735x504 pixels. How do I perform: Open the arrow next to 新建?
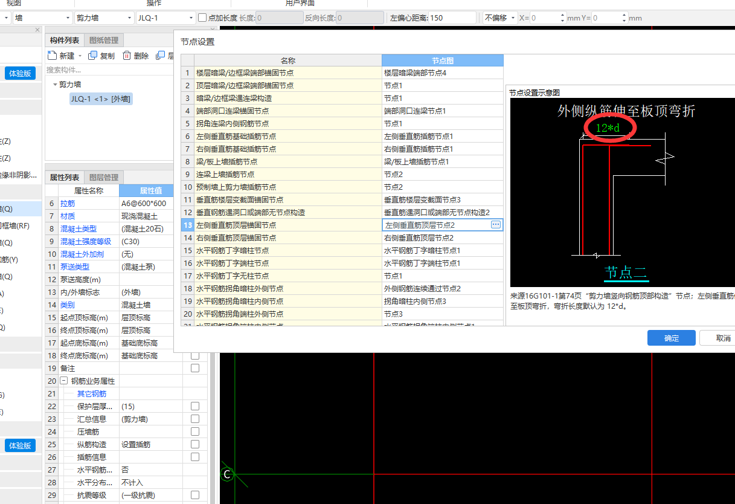(80, 56)
